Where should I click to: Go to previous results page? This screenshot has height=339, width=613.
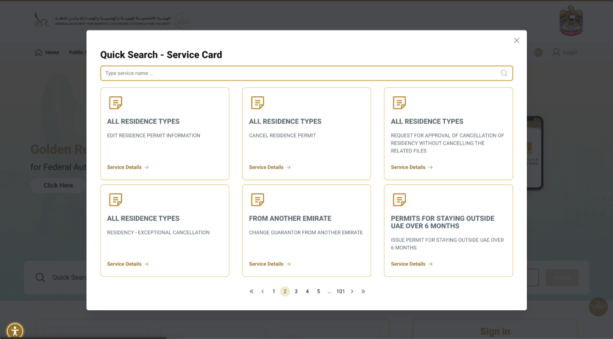(263, 291)
